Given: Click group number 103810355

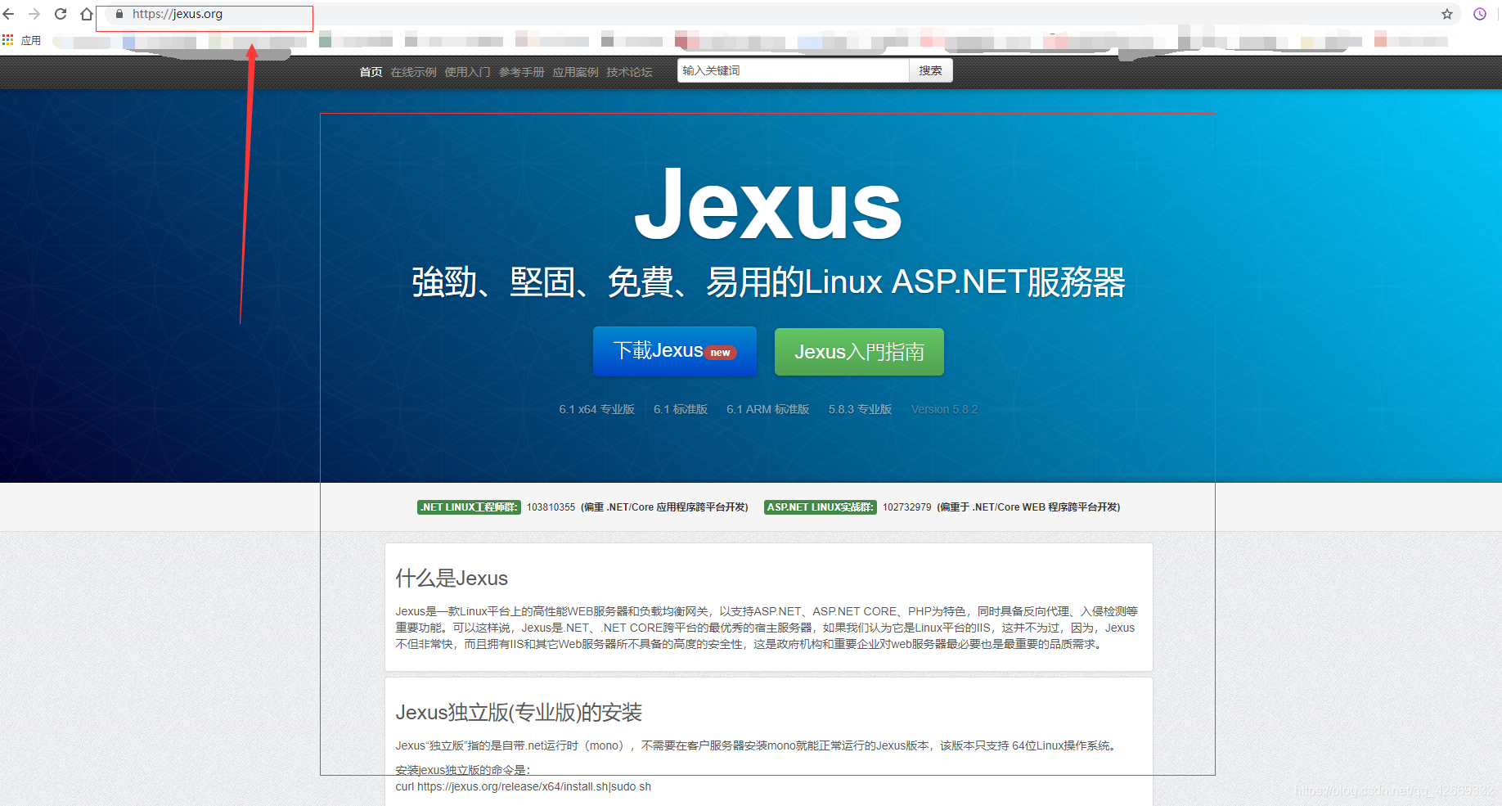Looking at the screenshot, I should 551,507.
